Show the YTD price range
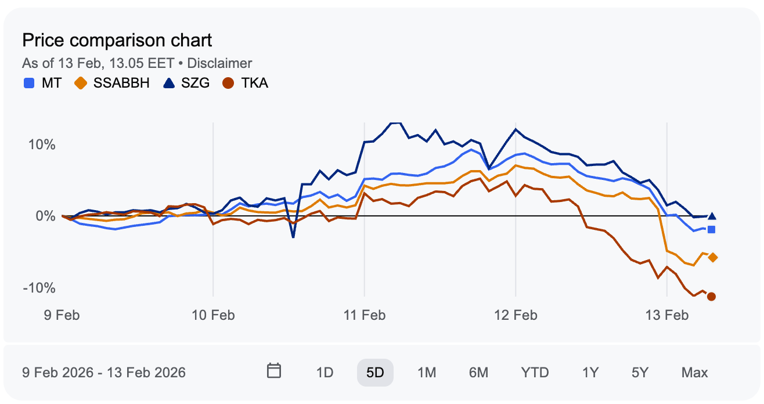Screen dimensions: 764x404 point(535,372)
